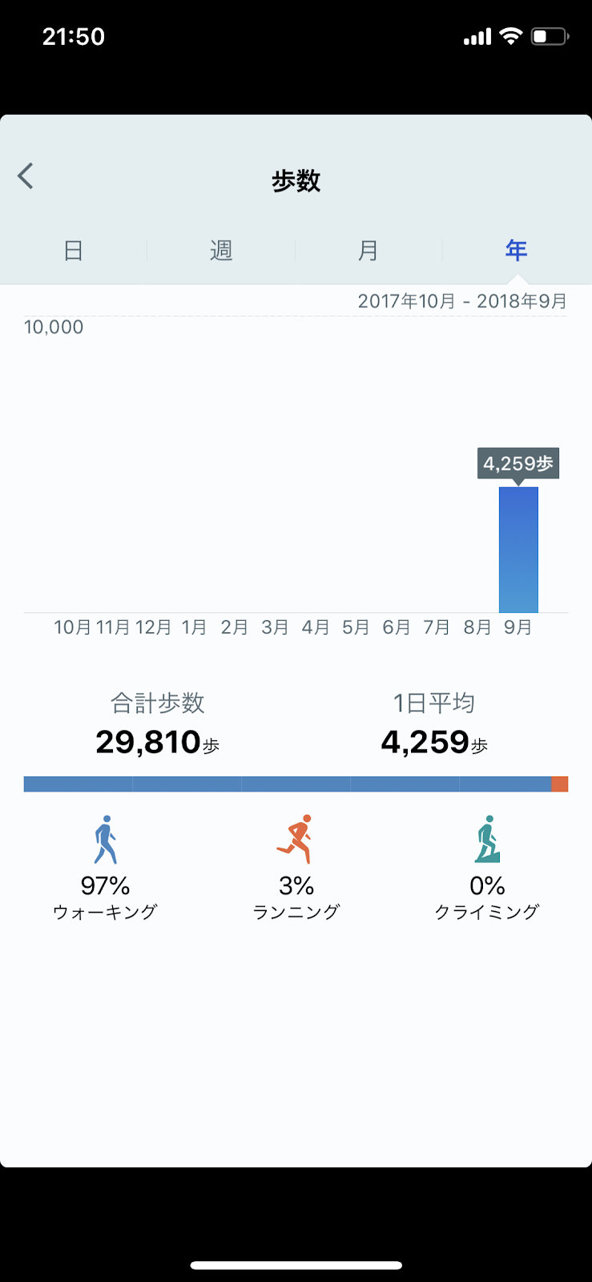Switch to the 日 (day) tab
This screenshot has height=1282, width=592.
click(74, 251)
